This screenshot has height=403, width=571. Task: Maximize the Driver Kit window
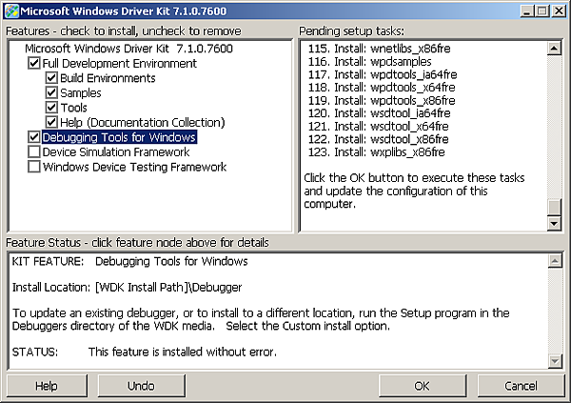[x=542, y=10]
